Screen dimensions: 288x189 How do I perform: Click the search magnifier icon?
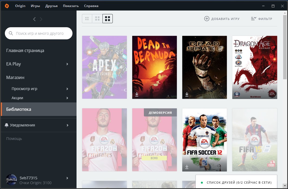pos(11,33)
